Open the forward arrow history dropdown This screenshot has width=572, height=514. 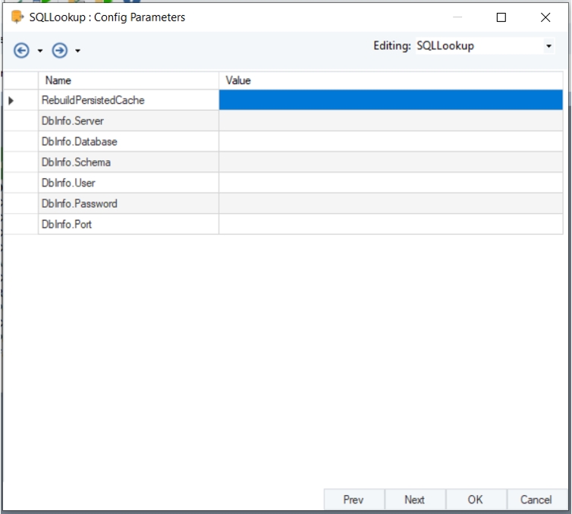(77, 51)
